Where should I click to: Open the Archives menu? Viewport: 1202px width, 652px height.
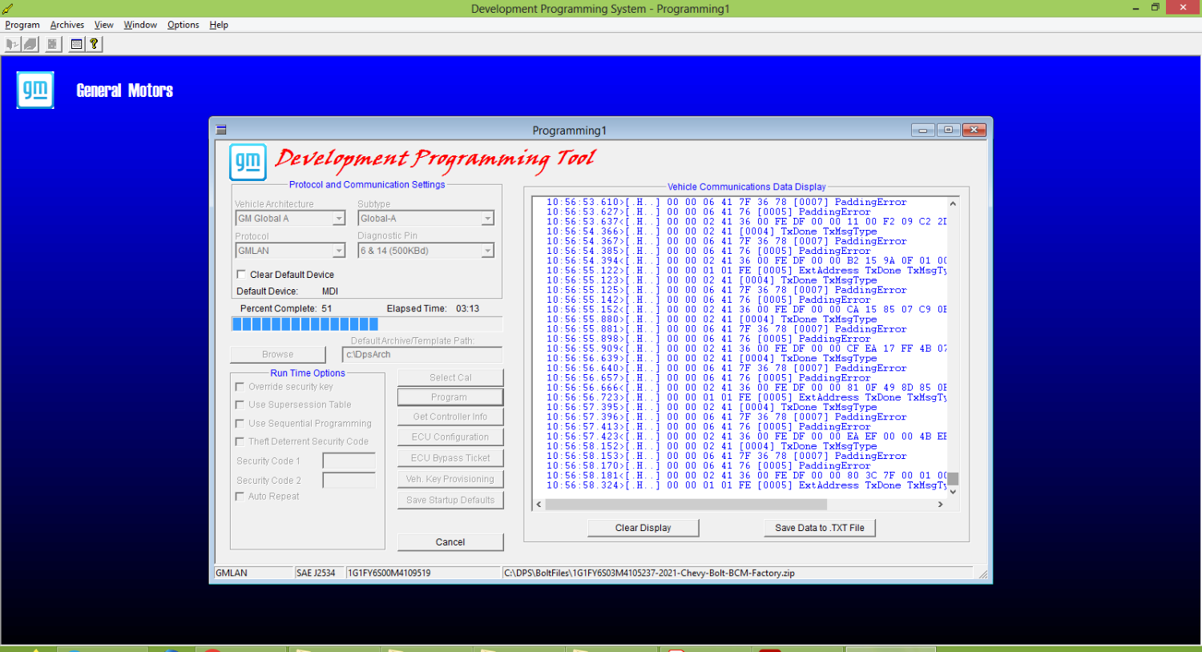pyautogui.click(x=67, y=25)
